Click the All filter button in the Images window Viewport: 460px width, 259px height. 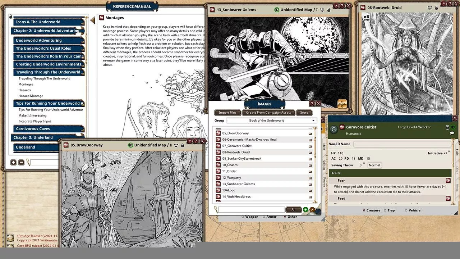(x=293, y=210)
